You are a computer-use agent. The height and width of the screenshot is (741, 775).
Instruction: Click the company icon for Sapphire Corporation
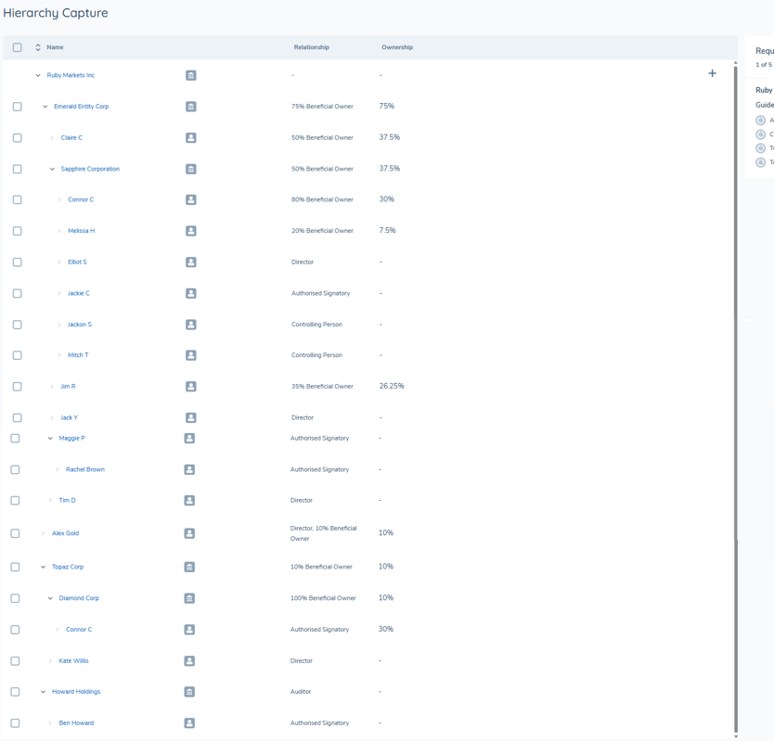click(191, 169)
